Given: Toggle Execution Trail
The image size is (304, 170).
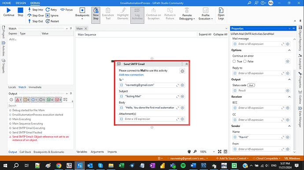Looking at the screenshot, I should point(108,14).
